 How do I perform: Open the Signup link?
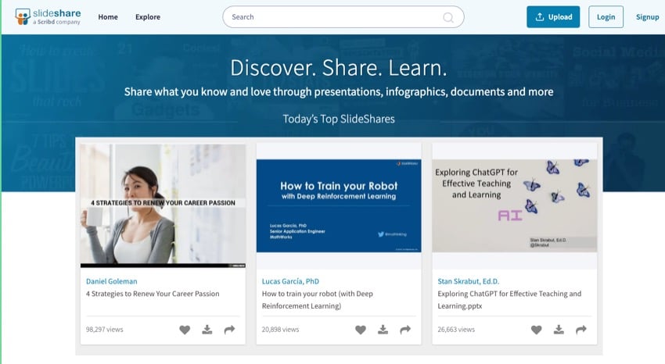647,17
